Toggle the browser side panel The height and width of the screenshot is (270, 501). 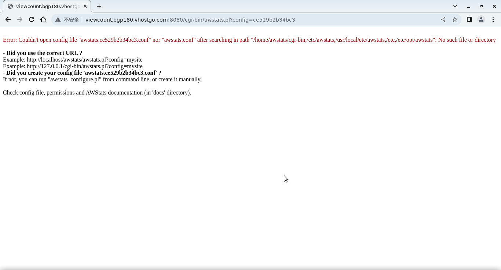pyautogui.click(x=469, y=20)
